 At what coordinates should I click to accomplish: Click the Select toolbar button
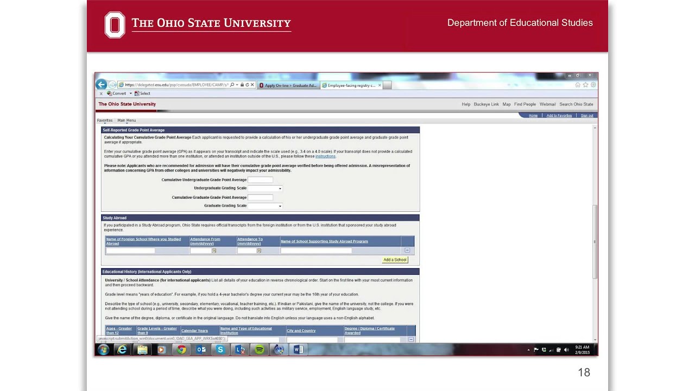142,93
